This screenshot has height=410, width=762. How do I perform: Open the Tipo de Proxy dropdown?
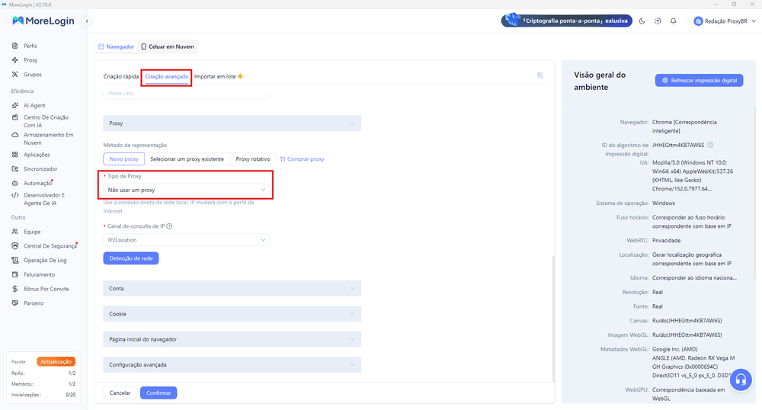[186, 190]
